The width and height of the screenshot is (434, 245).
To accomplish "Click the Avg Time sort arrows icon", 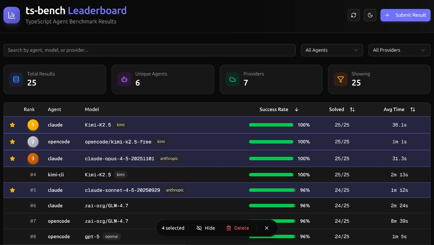I will point(413,110).
